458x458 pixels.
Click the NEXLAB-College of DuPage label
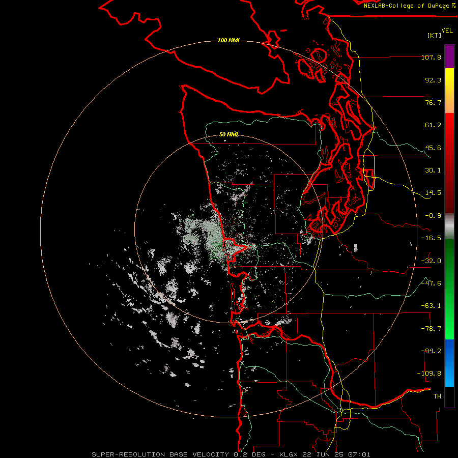[409, 6]
